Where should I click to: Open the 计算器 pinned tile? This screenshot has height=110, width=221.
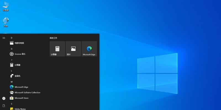point(57,49)
